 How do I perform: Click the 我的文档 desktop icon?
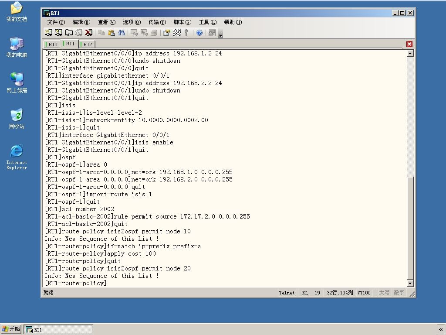17,11
